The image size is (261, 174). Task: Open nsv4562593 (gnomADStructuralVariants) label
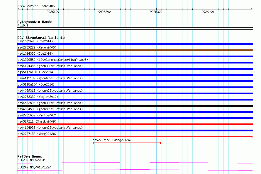[x=50, y=103]
